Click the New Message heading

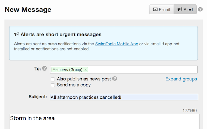pyautogui.click(x=28, y=10)
